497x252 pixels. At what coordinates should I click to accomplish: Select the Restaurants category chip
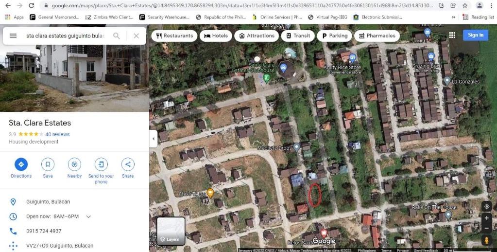[x=174, y=36]
